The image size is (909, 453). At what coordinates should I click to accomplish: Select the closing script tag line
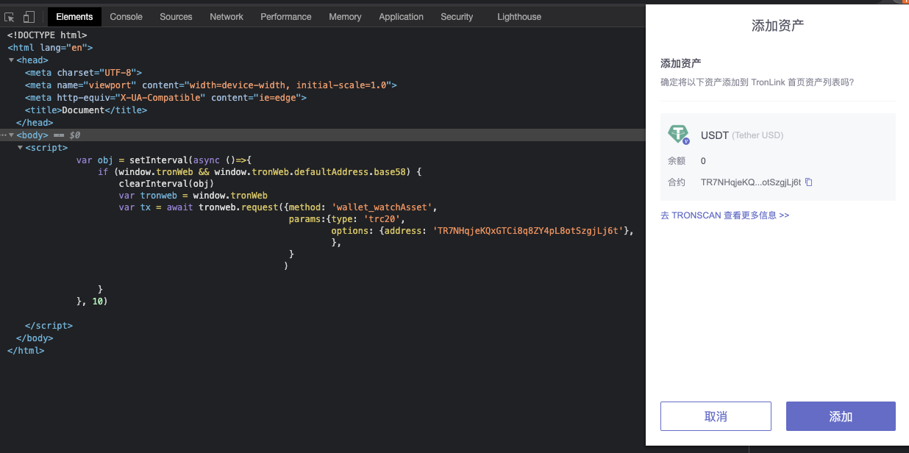pos(49,326)
